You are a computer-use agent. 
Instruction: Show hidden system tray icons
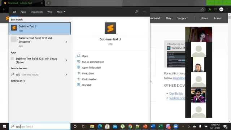tap(183, 126)
